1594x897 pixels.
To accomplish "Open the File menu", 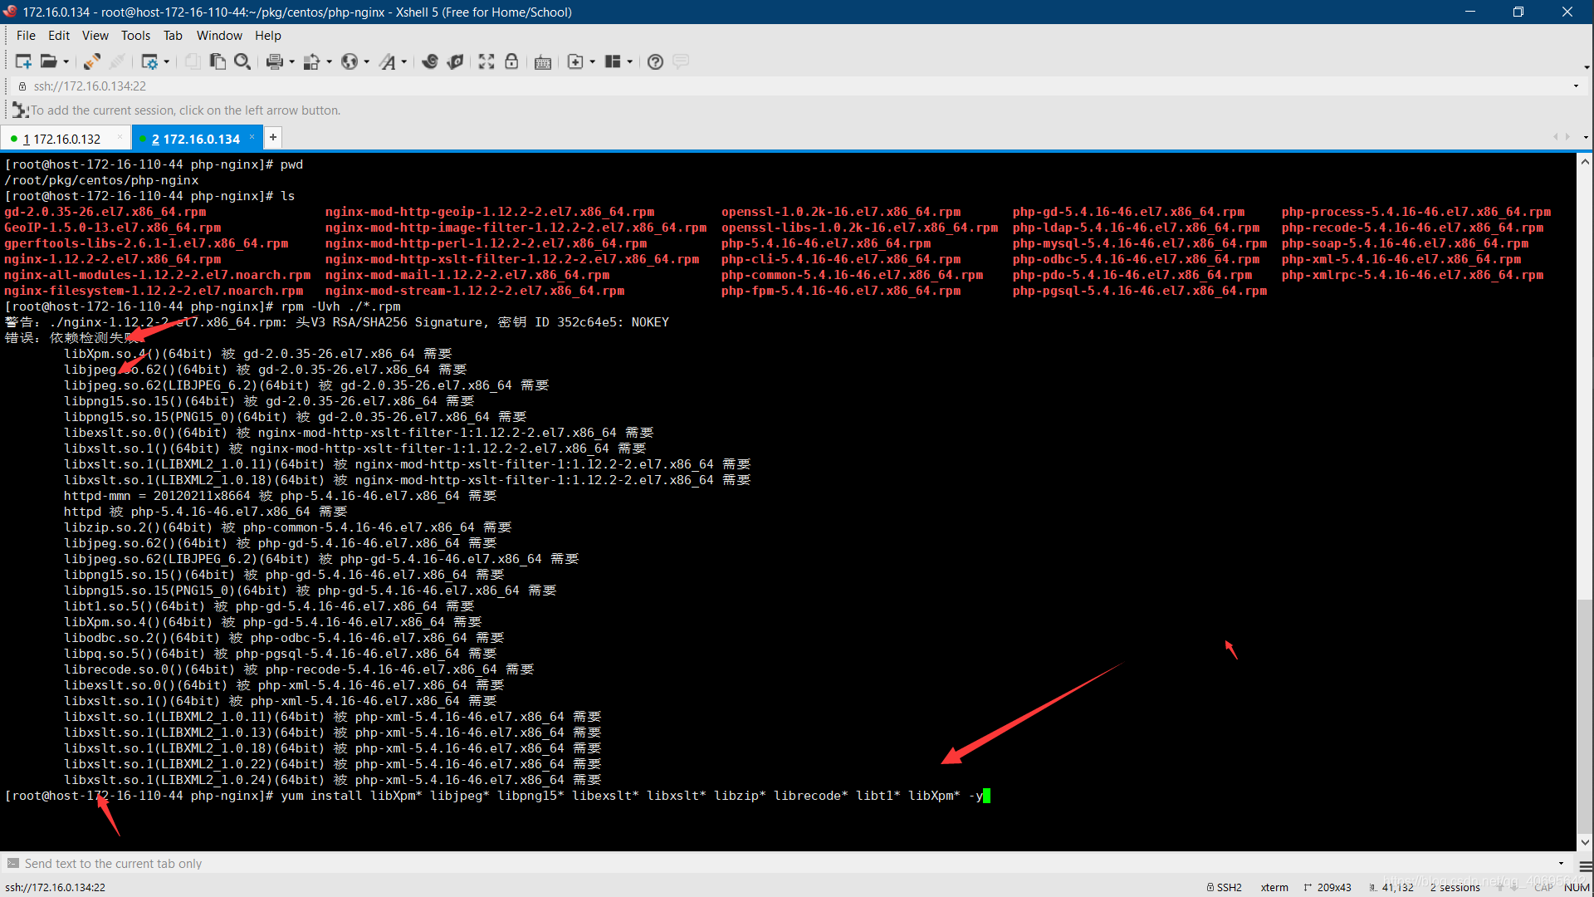I will click(x=24, y=35).
